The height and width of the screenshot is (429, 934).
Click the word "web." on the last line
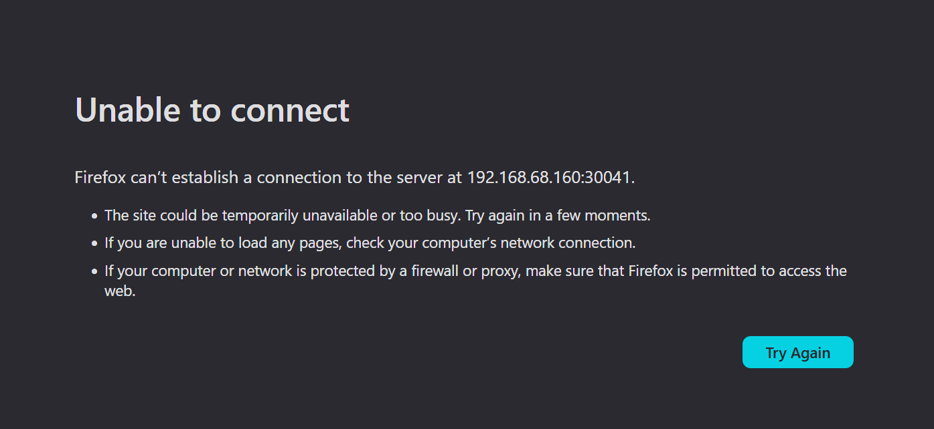click(120, 291)
